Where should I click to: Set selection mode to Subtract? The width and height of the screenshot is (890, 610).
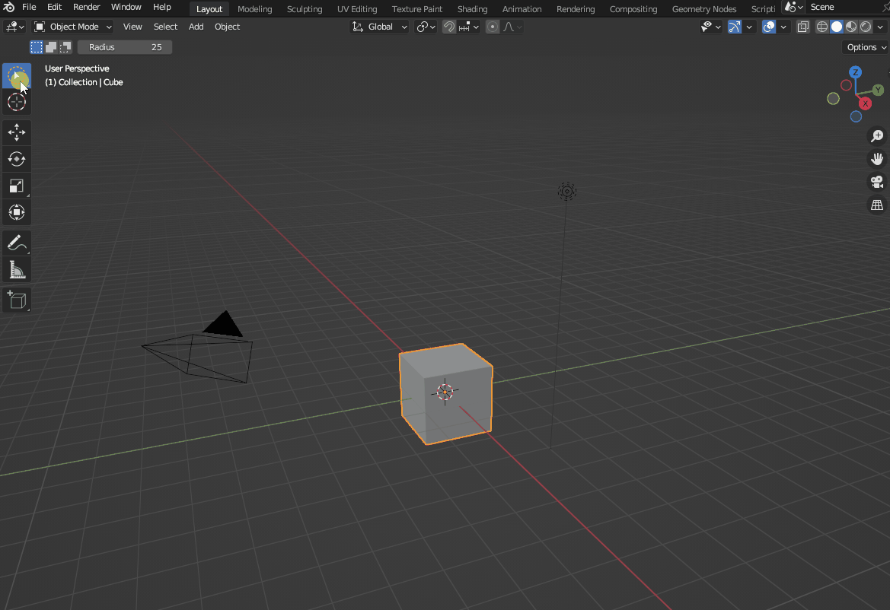[x=65, y=47]
